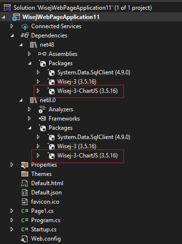Select the Frameworks label
The width and height of the screenshot is (182, 244).
[64, 119]
